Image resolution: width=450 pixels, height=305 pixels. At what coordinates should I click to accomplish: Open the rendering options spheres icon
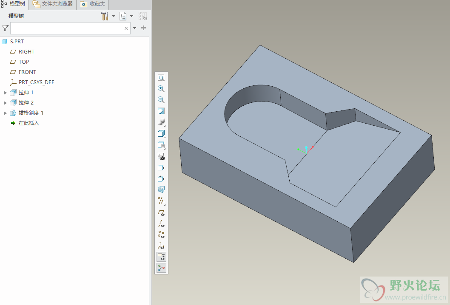click(x=161, y=122)
